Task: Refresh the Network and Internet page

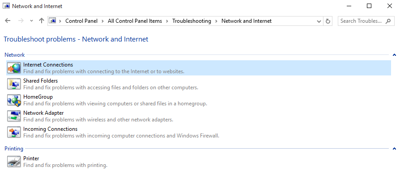Action: pyautogui.click(x=328, y=21)
